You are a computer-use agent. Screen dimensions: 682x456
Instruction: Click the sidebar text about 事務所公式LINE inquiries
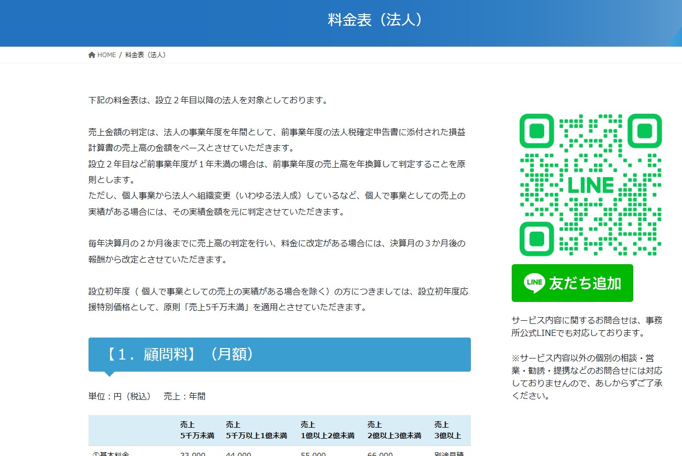[587, 326]
